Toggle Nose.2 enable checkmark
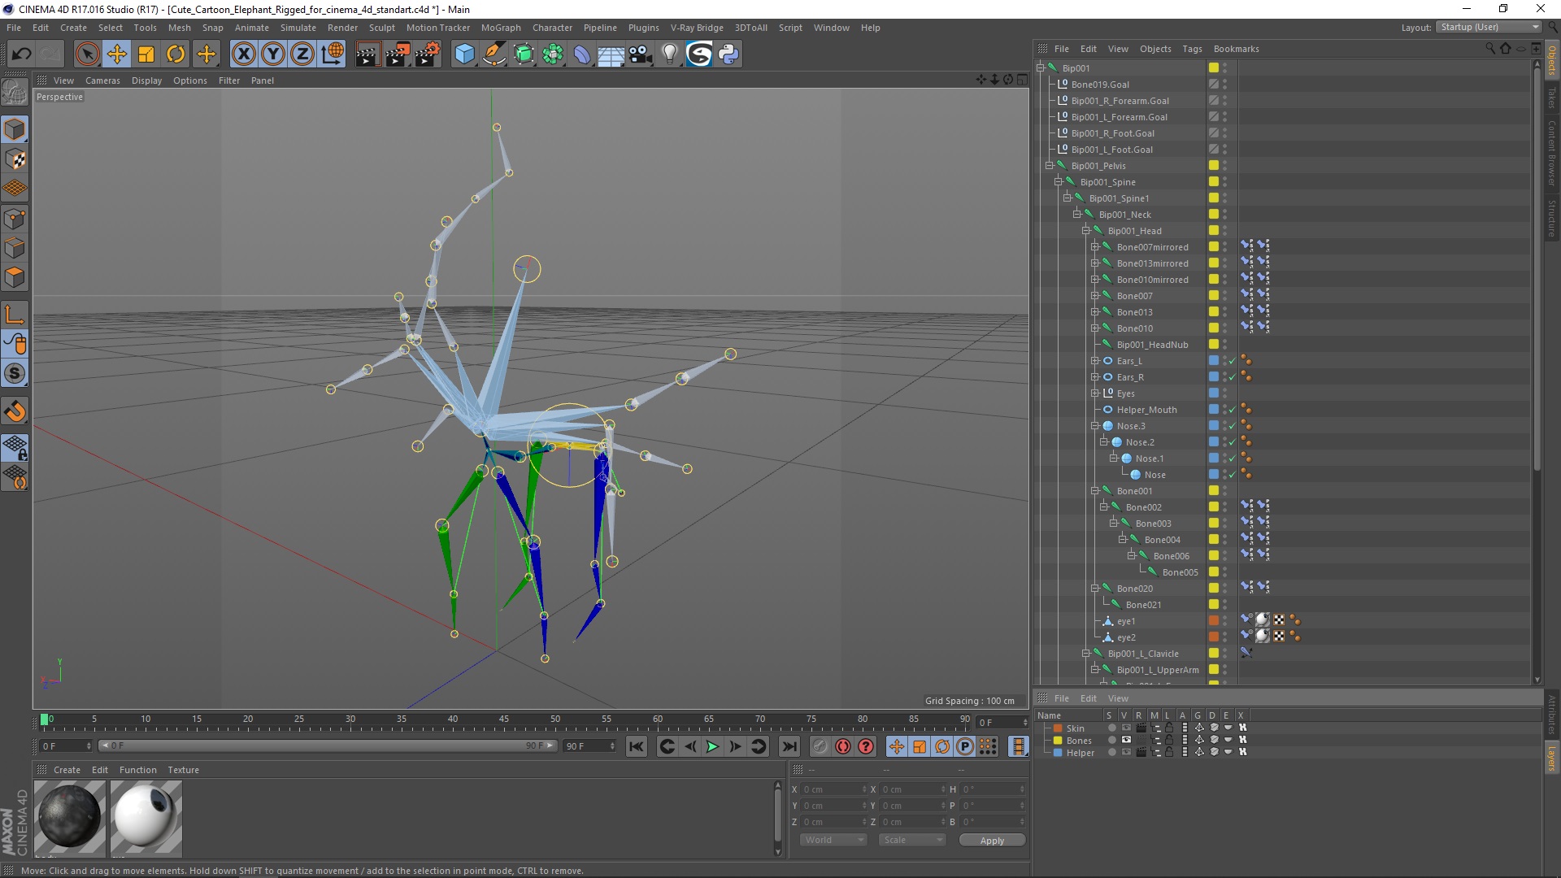 coord(1233,442)
